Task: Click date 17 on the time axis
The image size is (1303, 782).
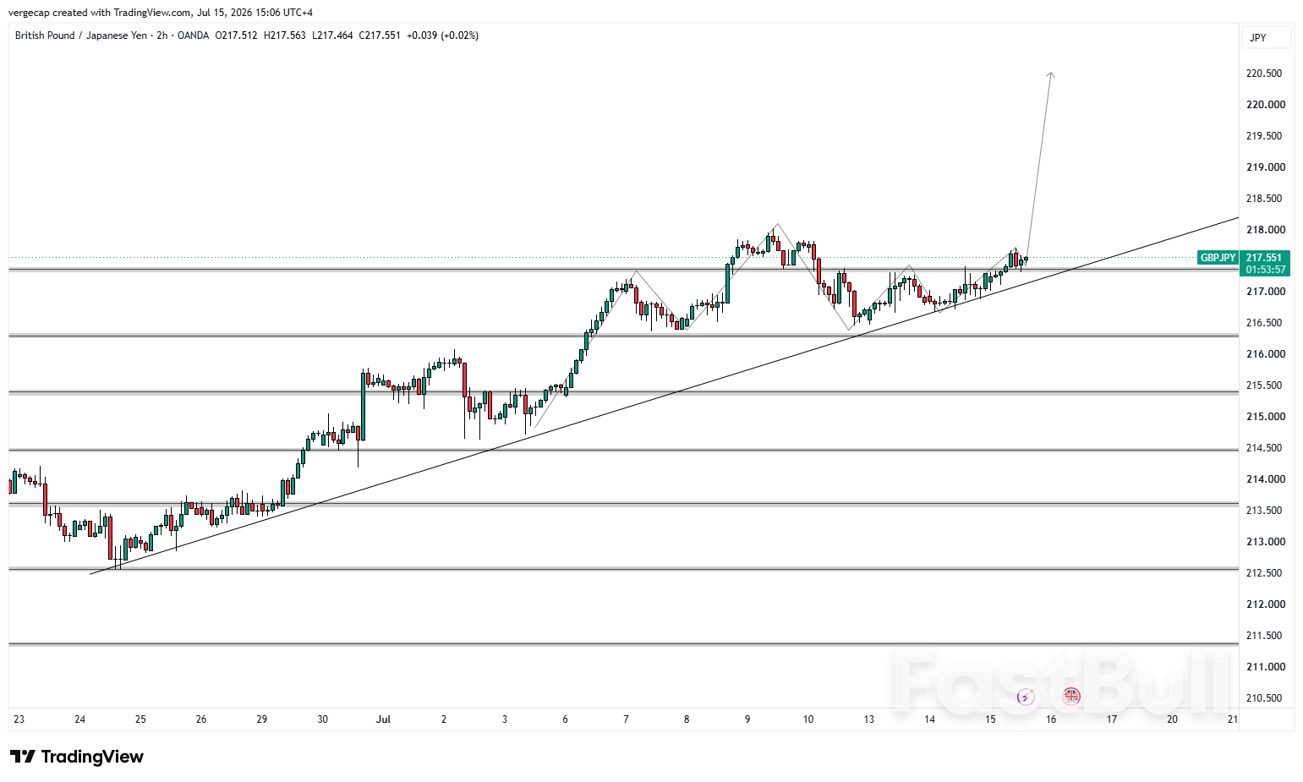Action: point(1112,719)
